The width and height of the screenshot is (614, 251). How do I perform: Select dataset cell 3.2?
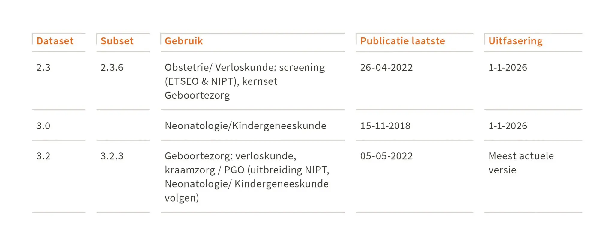pos(43,156)
